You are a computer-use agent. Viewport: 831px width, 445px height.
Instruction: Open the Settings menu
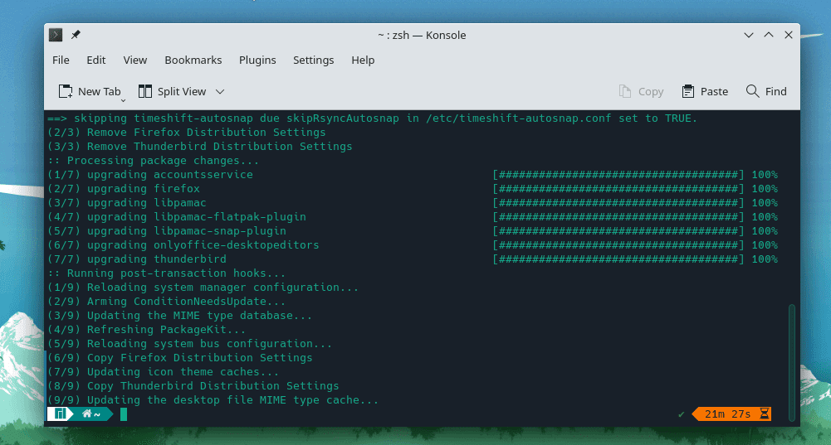[x=313, y=60]
